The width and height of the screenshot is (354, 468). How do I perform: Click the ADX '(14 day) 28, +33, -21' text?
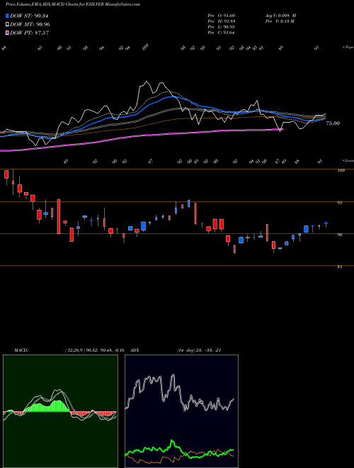click(x=198, y=350)
